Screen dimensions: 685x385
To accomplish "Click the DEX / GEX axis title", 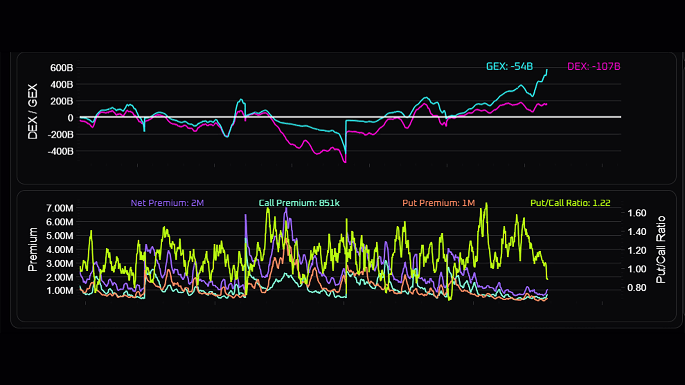I will click(33, 111).
